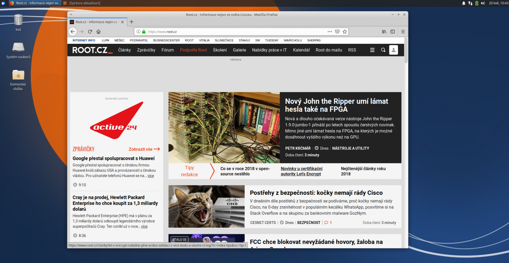Click the active24 partner logo
509x263 pixels.
tap(116, 121)
